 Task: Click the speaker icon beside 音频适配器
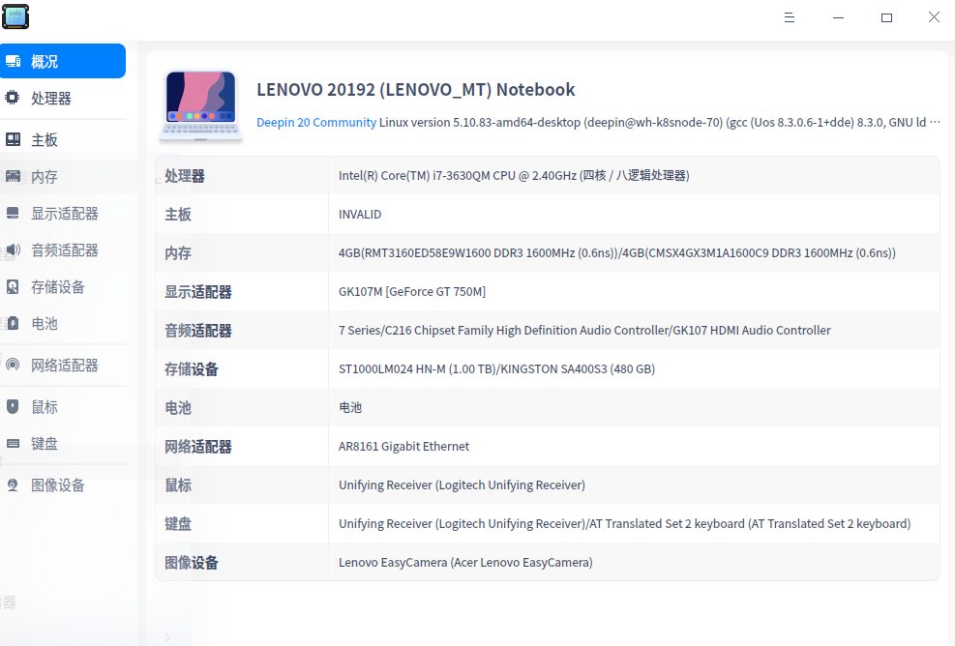13,250
